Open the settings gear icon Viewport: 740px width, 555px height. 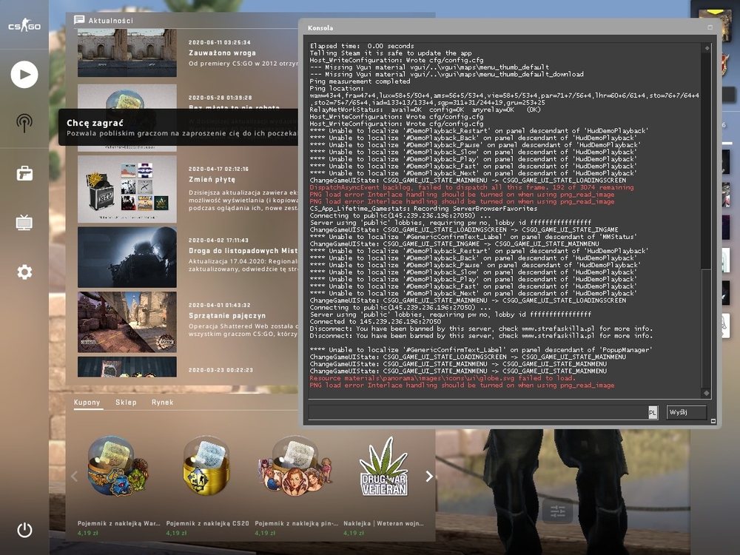(24, 272)
